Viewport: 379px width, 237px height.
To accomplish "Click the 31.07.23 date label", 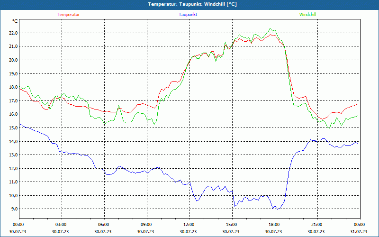I will click(x=359, y=231).
